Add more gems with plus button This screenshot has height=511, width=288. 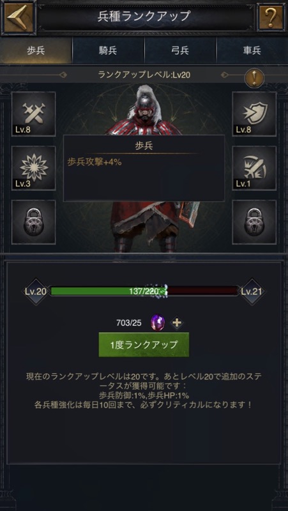pyautogui.click(x=178, y=323)
